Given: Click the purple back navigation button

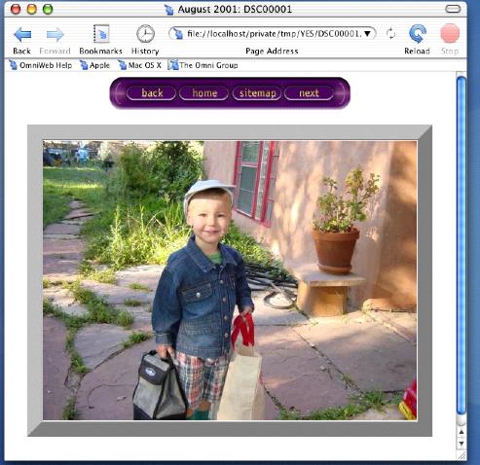Looking at the screenshot, I should (151, 93).
